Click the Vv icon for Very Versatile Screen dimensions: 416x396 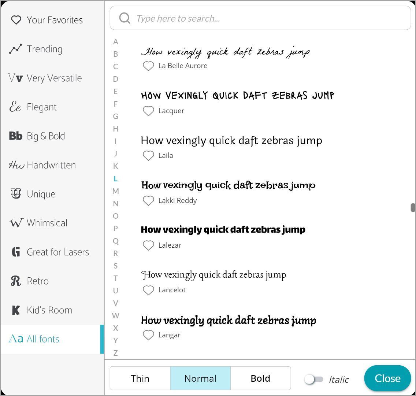15,78
